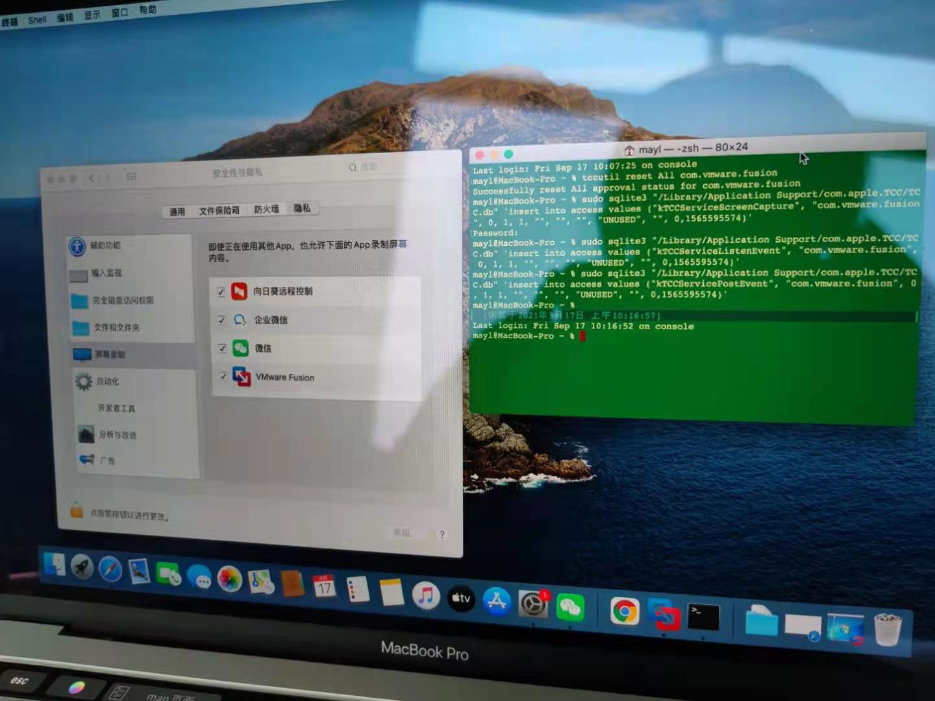Screen dimensions: 935x701
Task: Open Notes in the Dock
Action: click(x=392, y=592)
